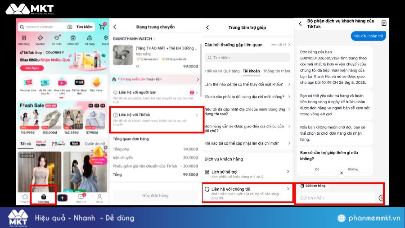Switch to Ưu đãi và Quà tặng tab
Image resolution: width=405 pixels, height=228 pixels.
coord(222,71)
